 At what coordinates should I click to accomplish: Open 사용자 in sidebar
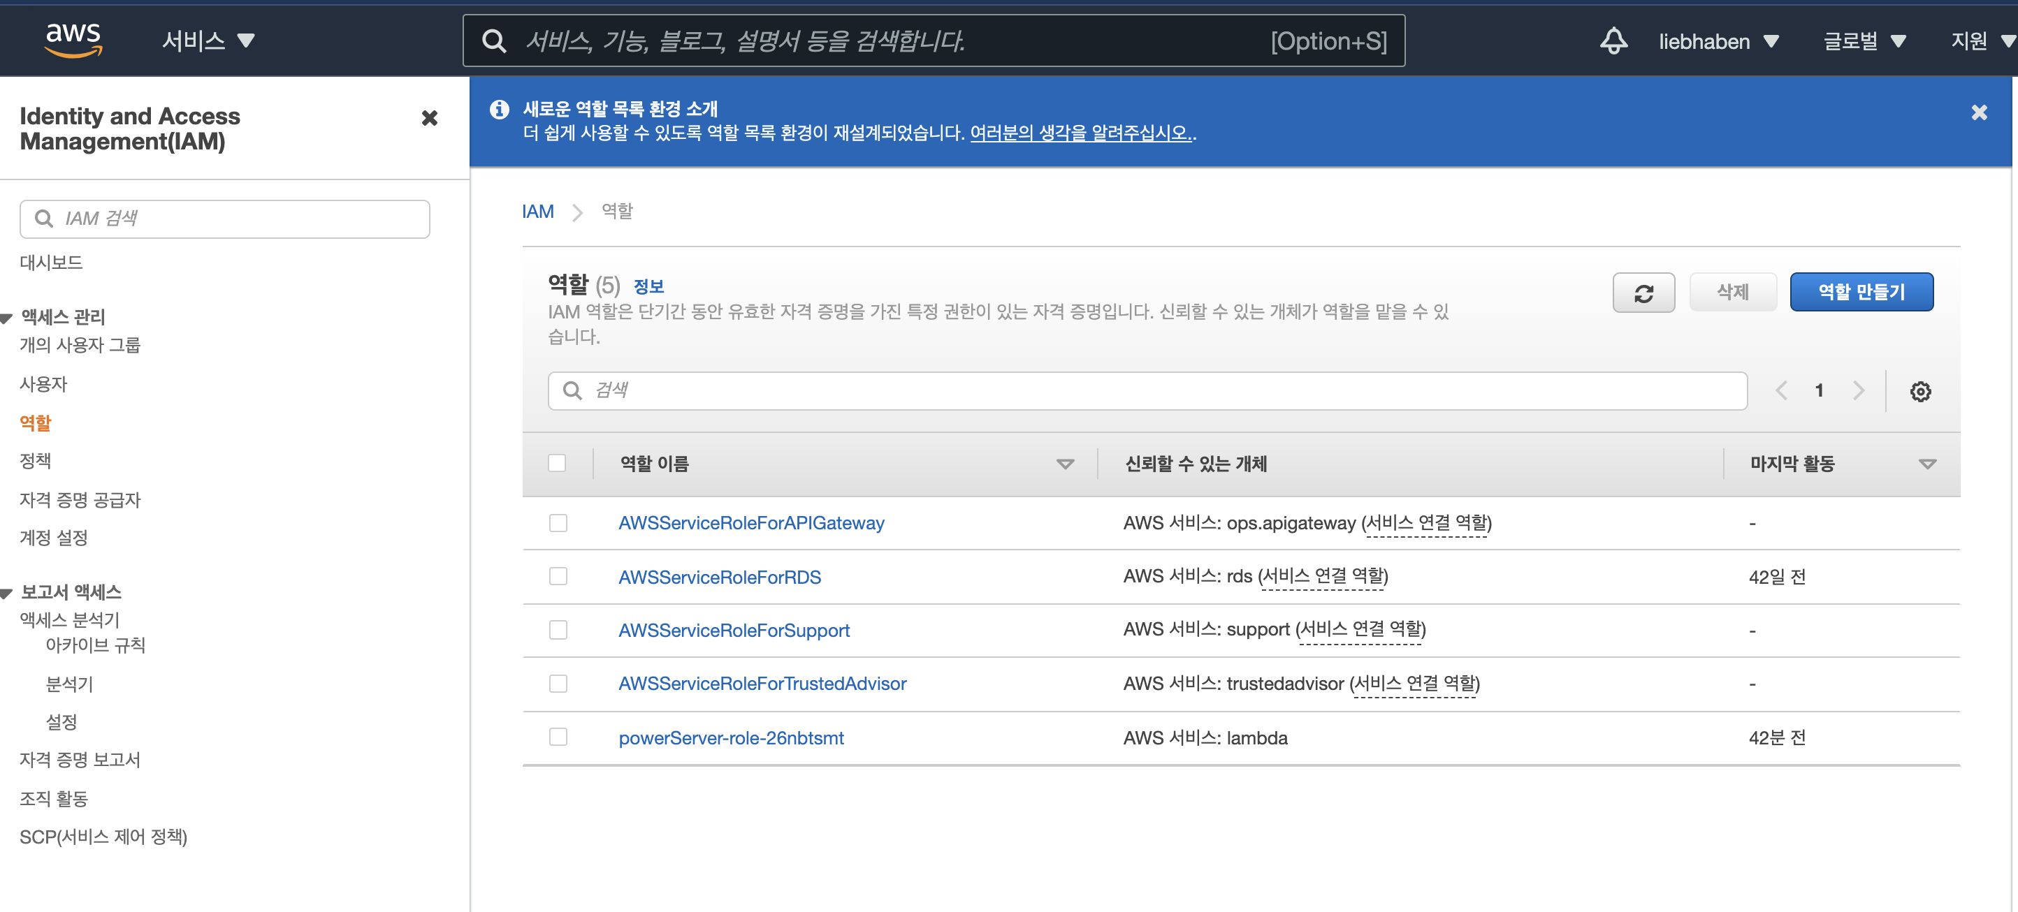tap(43, 384)
